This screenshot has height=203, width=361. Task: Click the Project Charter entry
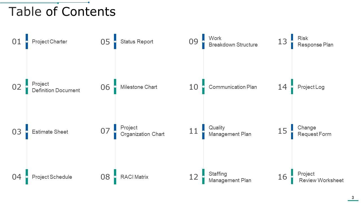(x=49, y=42)
